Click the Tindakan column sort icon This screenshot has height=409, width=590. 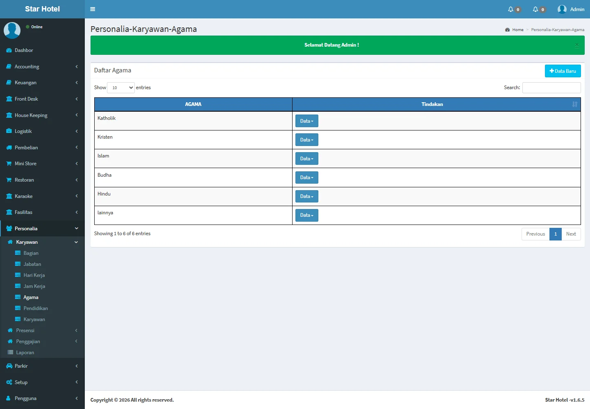pyautogui.click(x=574, y=104)
